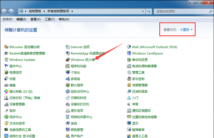
Task: Expand the arrow after 所有控制面板项 breadcrumb
Action: pos(72,11)
